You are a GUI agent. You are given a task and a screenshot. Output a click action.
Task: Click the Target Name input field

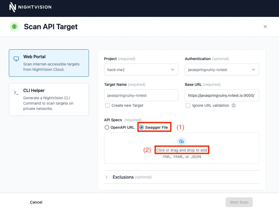pyautogui.click(x=141, y=95)
